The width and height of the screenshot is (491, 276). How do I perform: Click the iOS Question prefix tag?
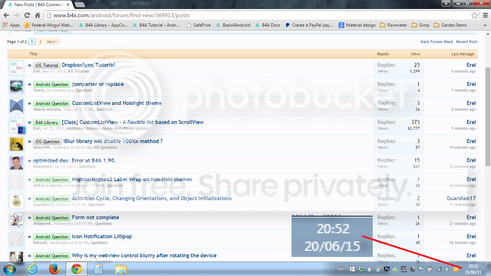pyautogui.click(x=47, y=141)
